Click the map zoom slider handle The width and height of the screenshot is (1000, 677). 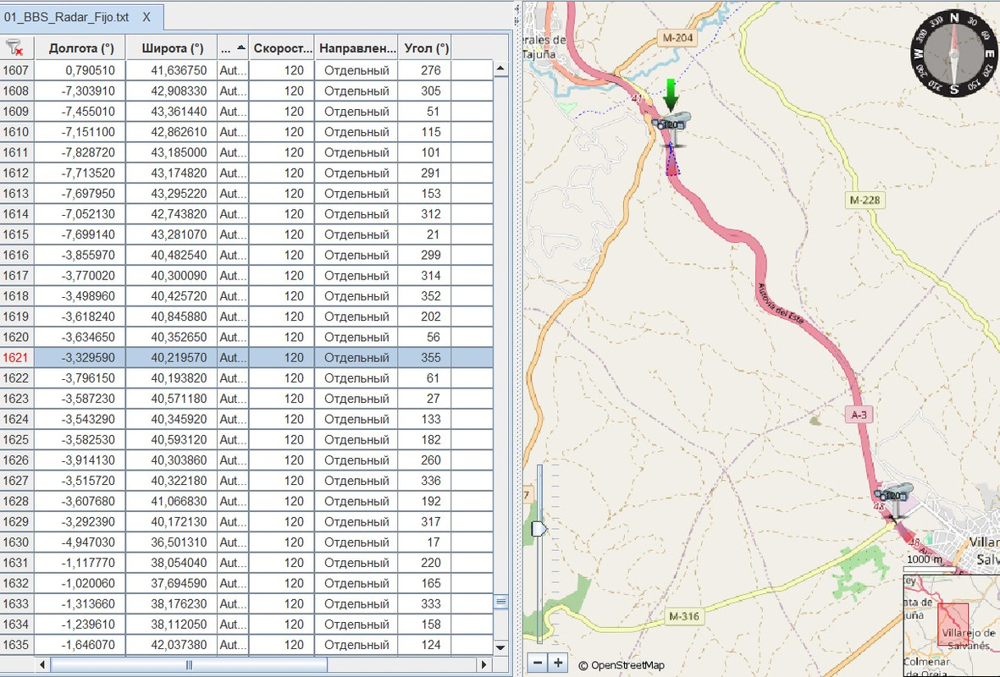539,528
